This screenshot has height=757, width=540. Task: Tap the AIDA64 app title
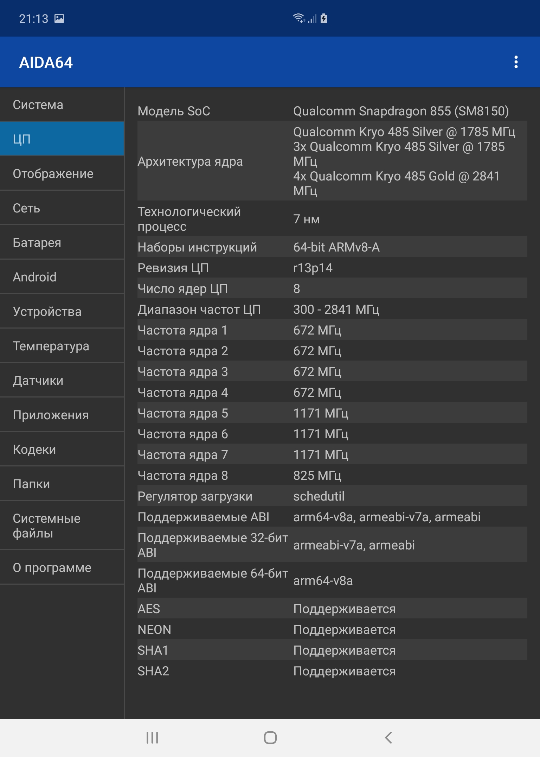click(46, 62)
